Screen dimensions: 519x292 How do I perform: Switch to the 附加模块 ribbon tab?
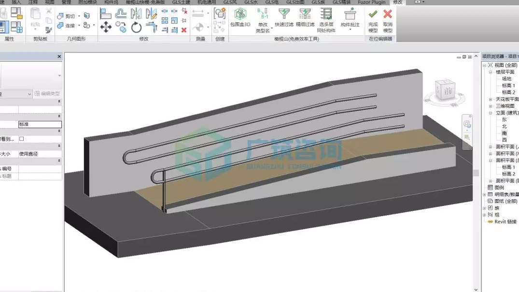pos(87,2)
